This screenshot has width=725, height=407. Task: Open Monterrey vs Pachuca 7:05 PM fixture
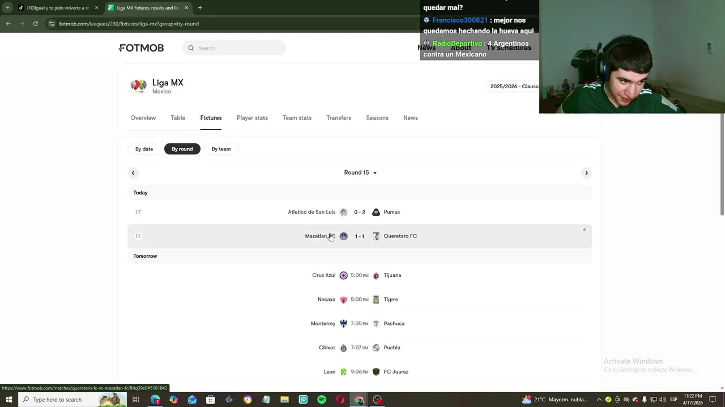(x=360, y=323)
